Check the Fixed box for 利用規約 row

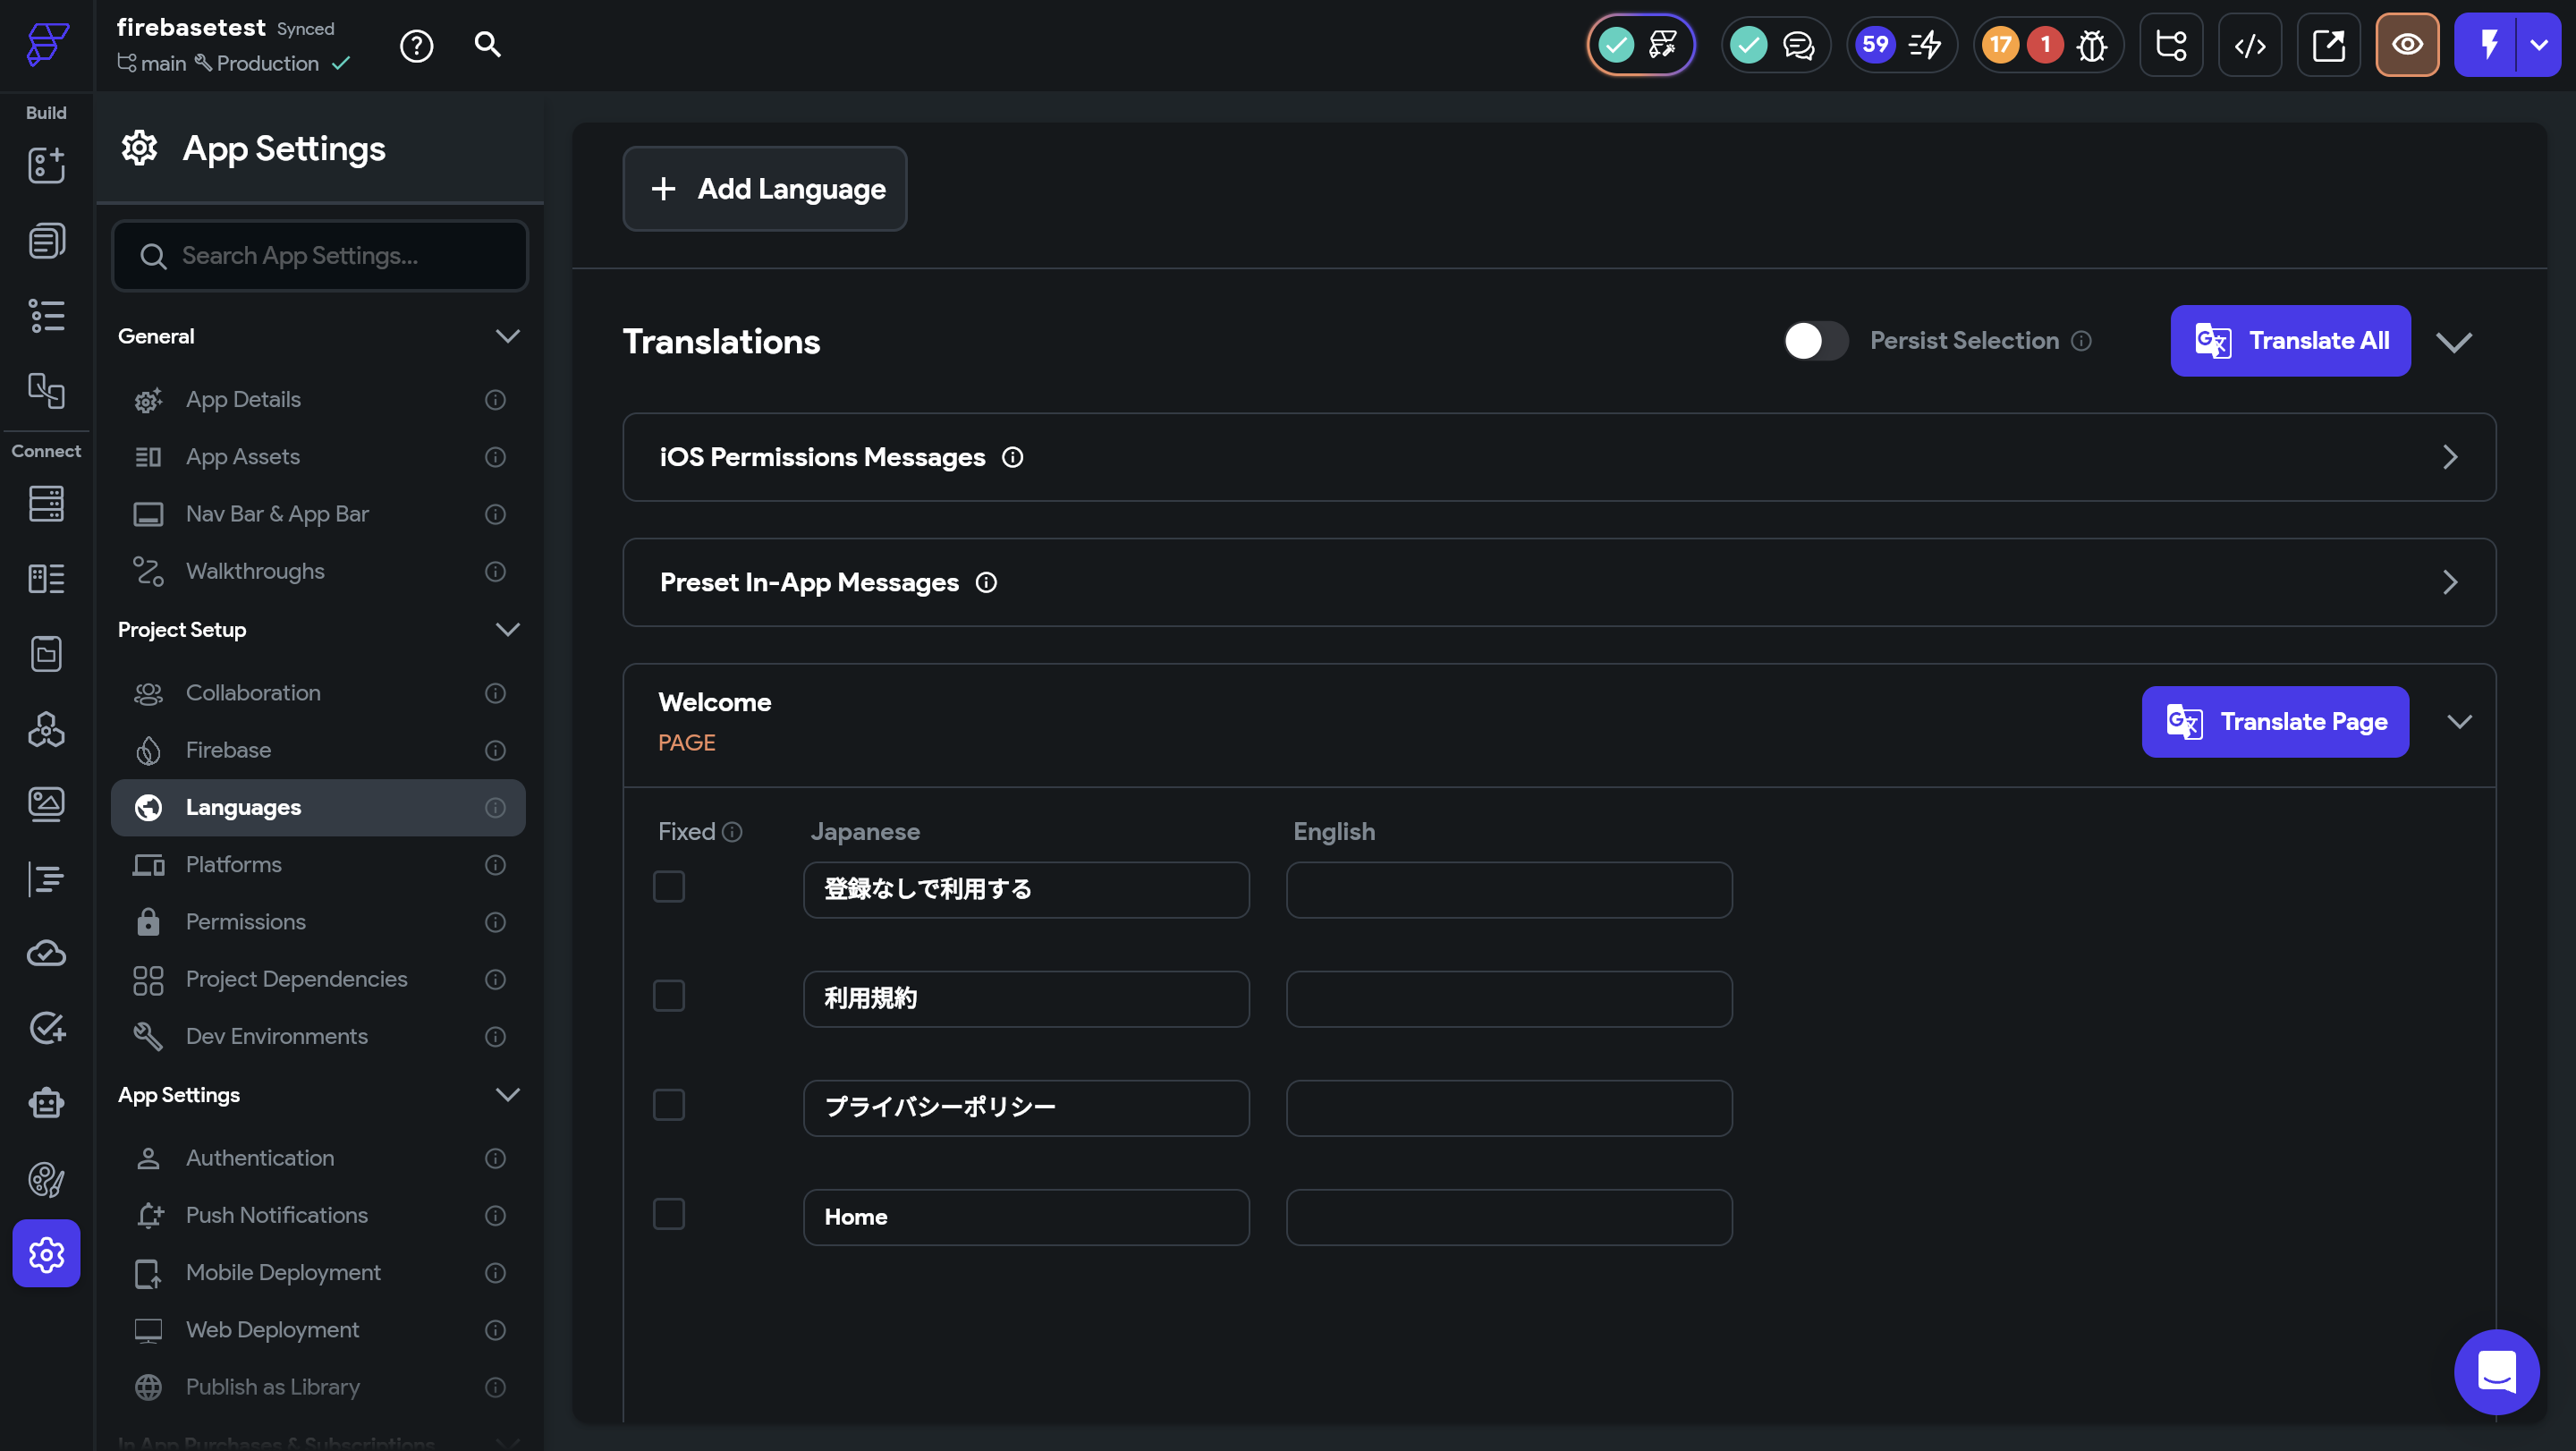click(x=669, y=996)
